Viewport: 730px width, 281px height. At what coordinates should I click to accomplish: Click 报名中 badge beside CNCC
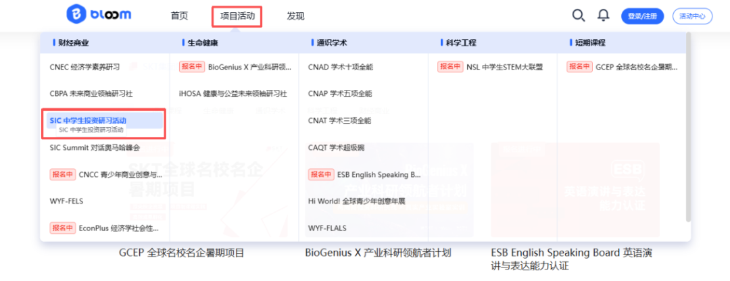click(x=62, y=174)
